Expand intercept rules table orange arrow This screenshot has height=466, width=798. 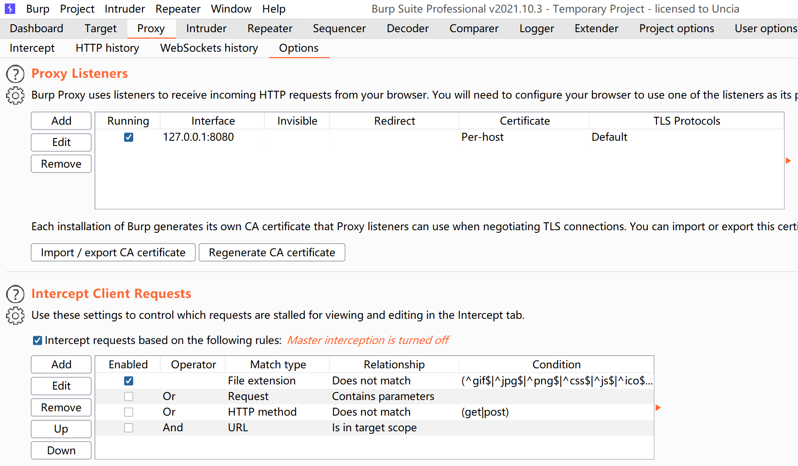coord(658,407)
